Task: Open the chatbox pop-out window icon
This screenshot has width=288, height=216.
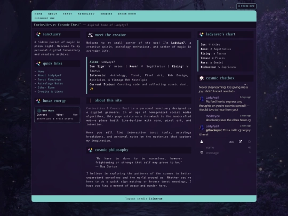Action: point(240,142)
